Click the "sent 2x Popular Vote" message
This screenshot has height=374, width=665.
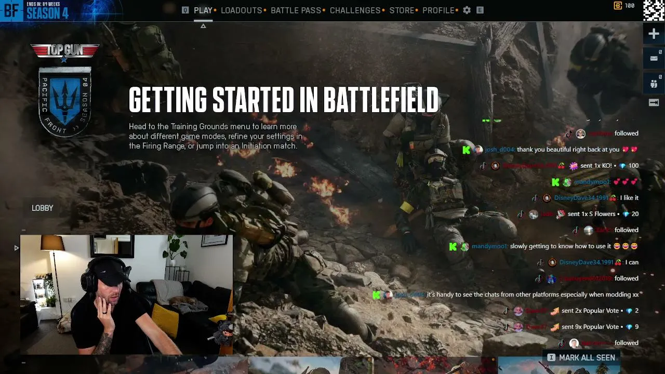(x=600, y=311)
